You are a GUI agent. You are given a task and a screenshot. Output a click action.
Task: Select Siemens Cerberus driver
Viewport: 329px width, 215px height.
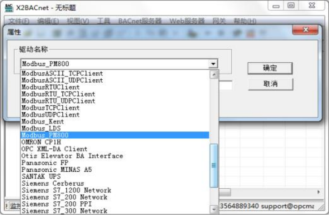[x=115, y=183]
